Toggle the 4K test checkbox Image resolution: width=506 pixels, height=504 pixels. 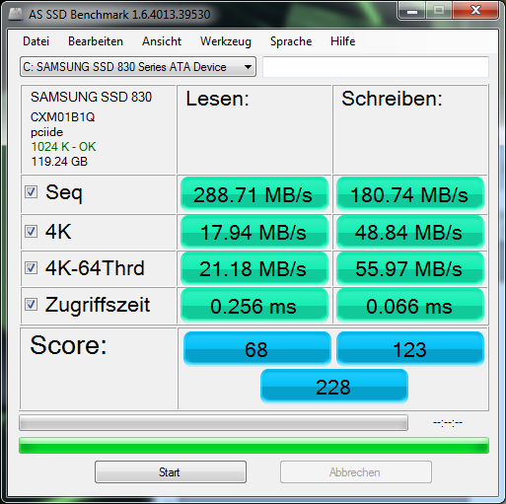click(31, 232)
